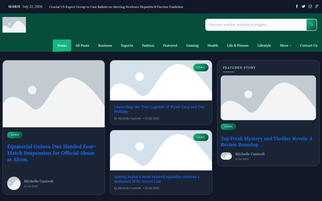Open the Fashion menu item
The width and height of the screenshot is (322, 201).
(148, 46)
